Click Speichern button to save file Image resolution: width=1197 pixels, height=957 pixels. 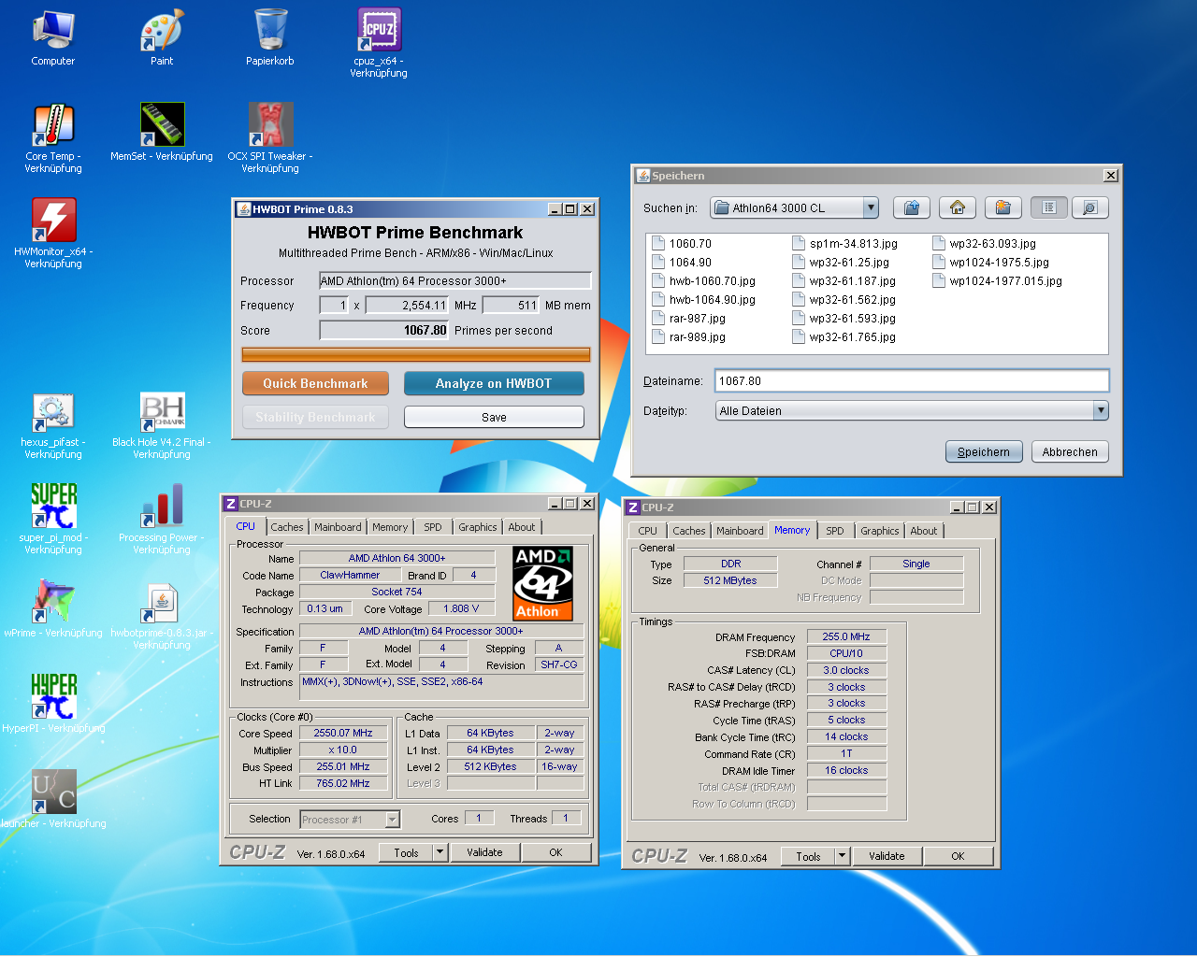(x=984, y=451)
